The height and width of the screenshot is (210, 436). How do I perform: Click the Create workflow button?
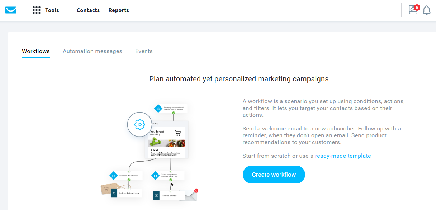point(274,175)
